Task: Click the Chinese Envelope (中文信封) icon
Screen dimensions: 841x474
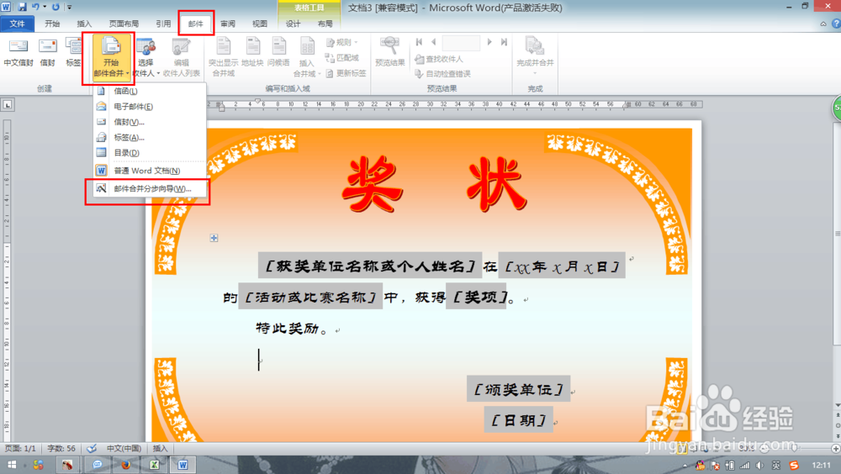Action: [19, 52]
